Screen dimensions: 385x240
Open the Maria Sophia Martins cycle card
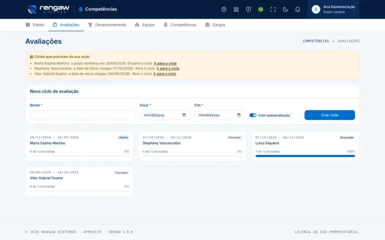(80, 146)
